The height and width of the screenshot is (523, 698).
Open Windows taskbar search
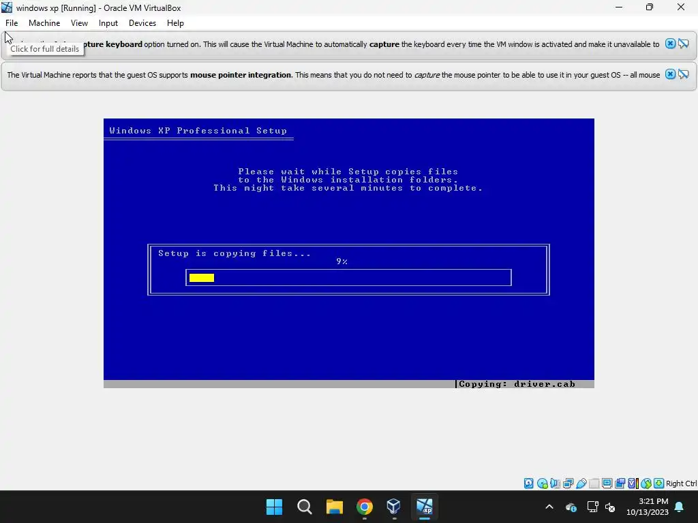[x=305, y=507]
